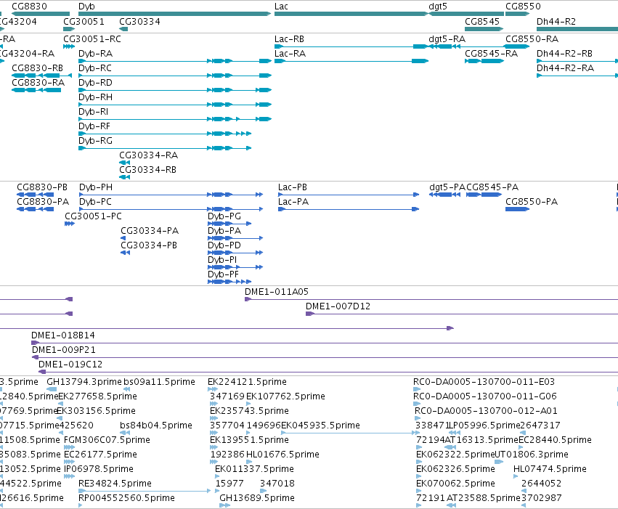618x509 pixels.
Task: Select the CG8830 gene label
Action: [29, 7]
